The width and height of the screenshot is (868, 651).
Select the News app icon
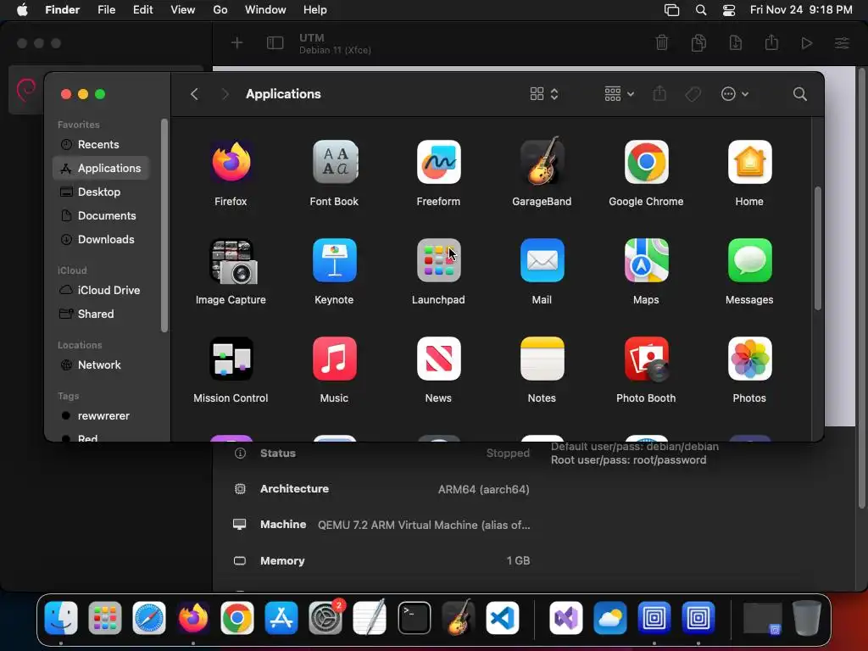click(438, 359)
